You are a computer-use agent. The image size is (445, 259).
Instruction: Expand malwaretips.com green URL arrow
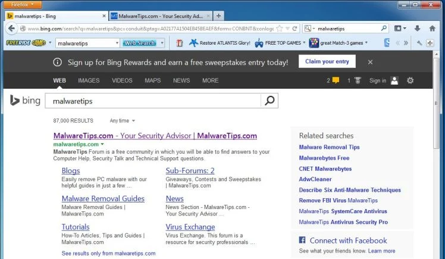click(x=102, y=144)
